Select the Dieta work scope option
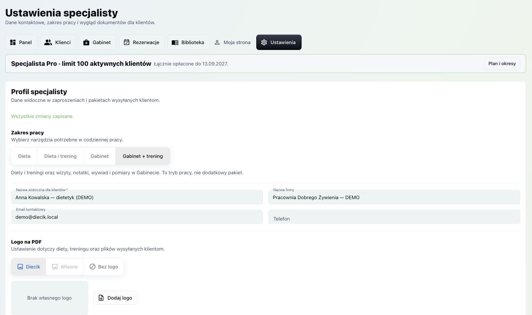This screenshot has width=532, height=315. (24, 156)
